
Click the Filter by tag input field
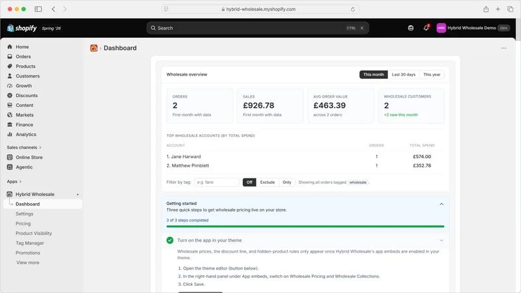point(217,182)
